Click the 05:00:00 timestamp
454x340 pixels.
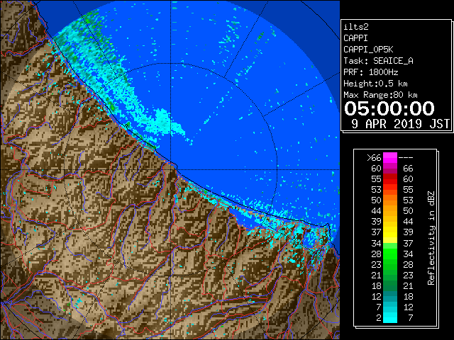[389, 108]
